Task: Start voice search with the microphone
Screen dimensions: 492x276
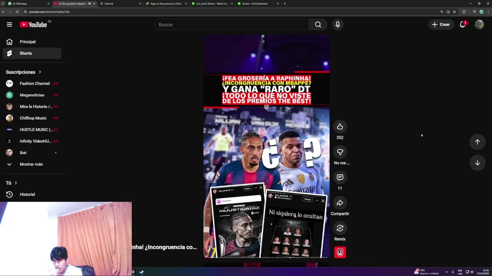Action: pos(337,25)
